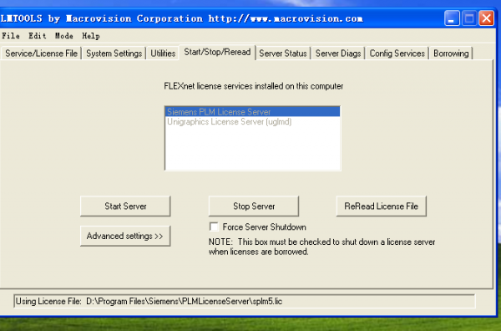This screenshot has width=501, height=331.
Task: Open the Mode menu
Action: [64, 36]
